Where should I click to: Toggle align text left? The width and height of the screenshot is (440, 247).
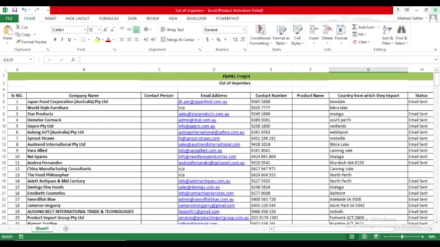[x=122, y=39]
